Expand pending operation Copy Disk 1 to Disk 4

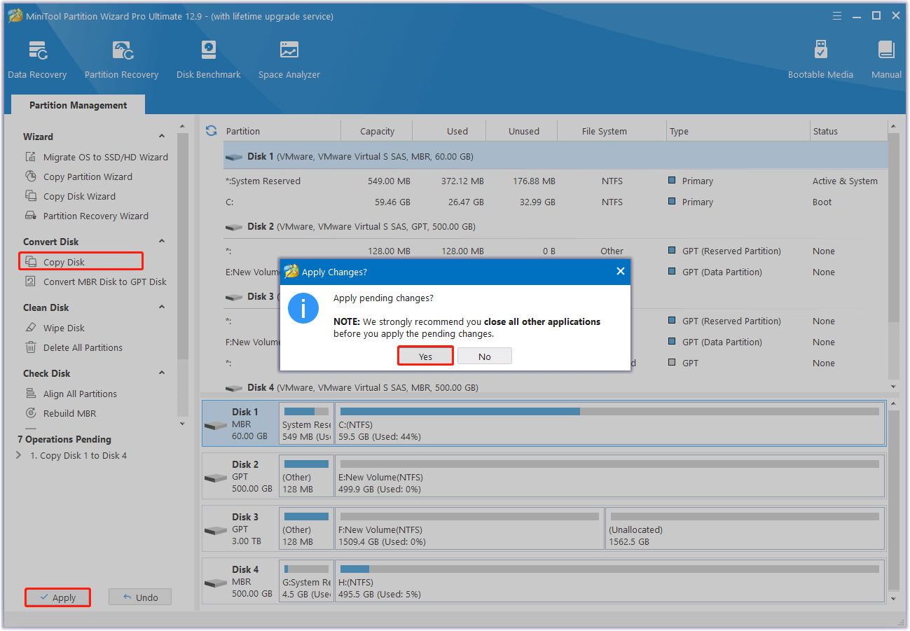pos(19,455)
